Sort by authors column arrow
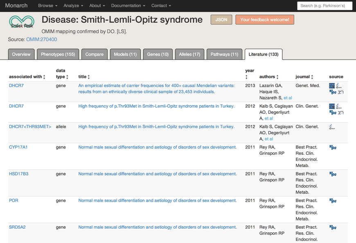 click(x=277, y=77)
